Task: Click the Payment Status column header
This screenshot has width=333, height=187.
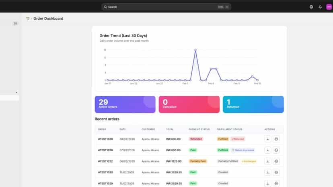Action: click(199, 129)
